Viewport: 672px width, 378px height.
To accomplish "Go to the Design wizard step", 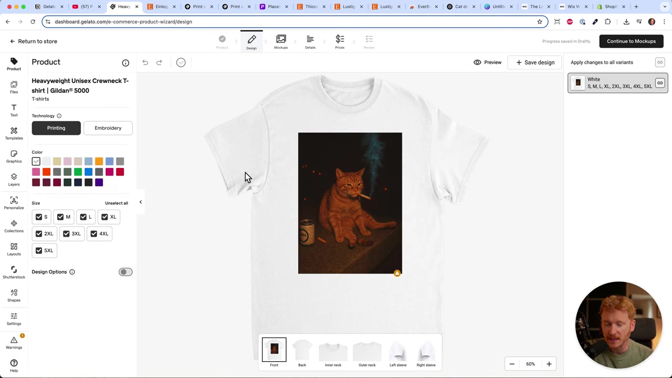I will click(x=251, y=41).
